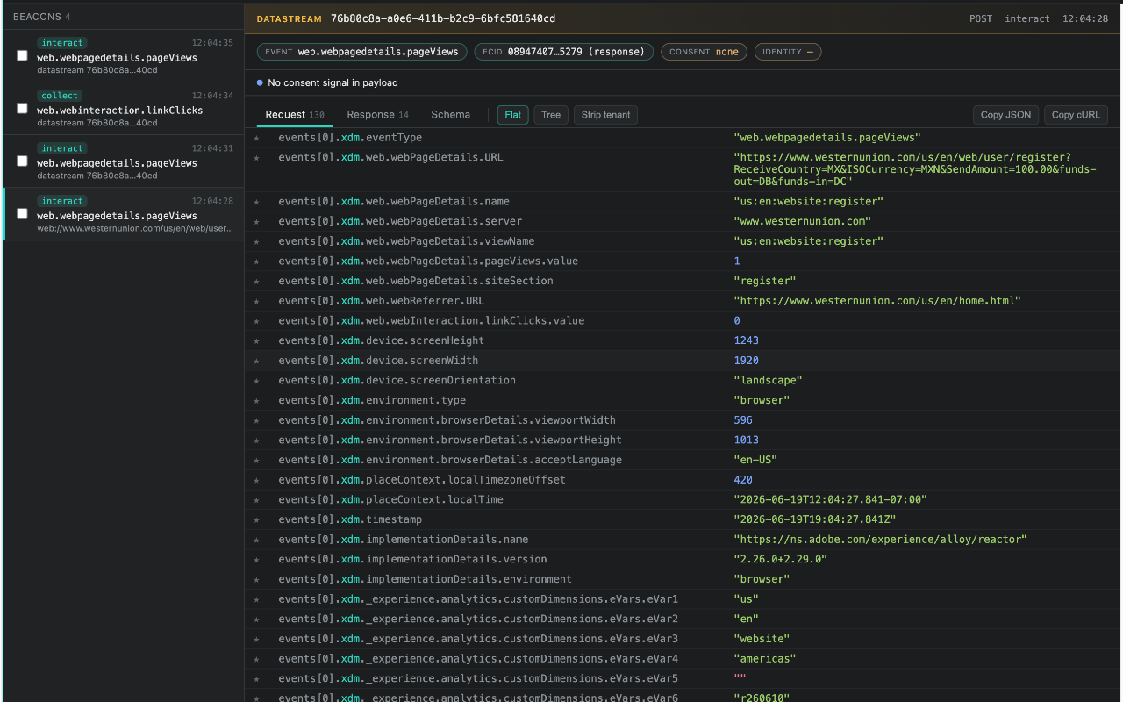
Task: Check the 12:04:34 collect beacon checkbox
Action: click(x=22, y=108)
